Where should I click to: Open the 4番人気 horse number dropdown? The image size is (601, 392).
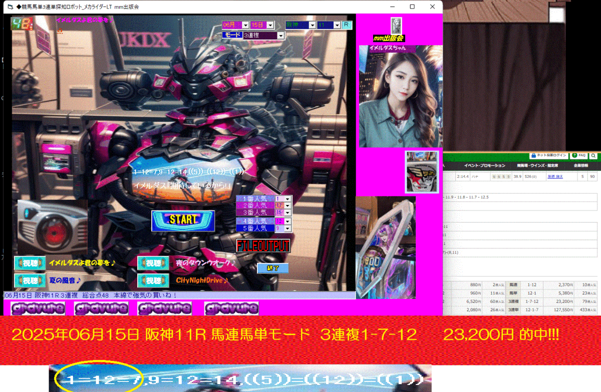(x=287, y=221)
